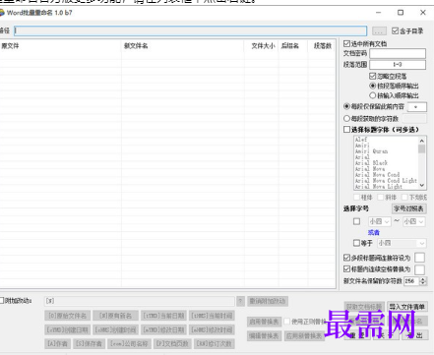Click the 段落数 column header

pos(322,46)
